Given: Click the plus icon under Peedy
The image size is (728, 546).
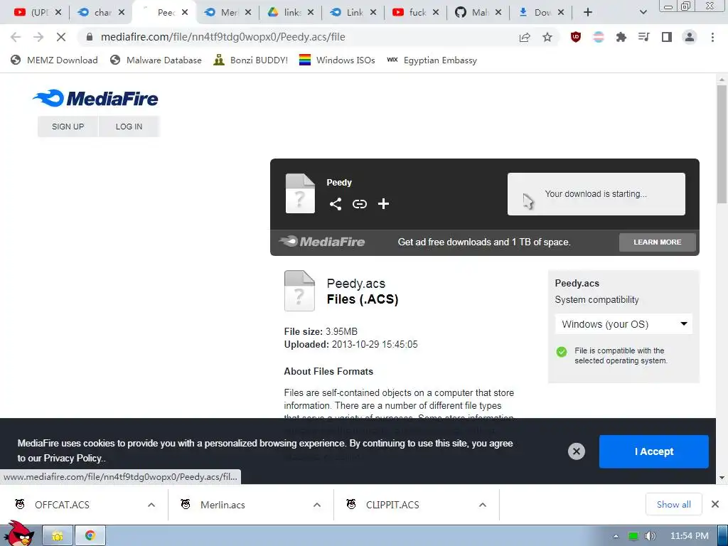Looking at the screenshot, I should coord(383,204).
